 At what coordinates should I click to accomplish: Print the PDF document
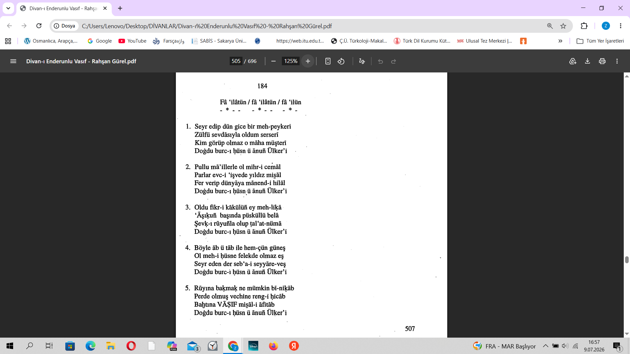click(x=602, y=61)
